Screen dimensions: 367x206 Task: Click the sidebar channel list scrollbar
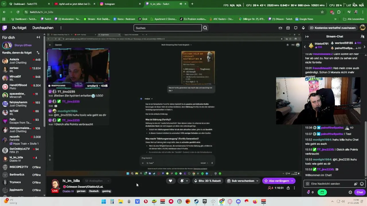44,81
